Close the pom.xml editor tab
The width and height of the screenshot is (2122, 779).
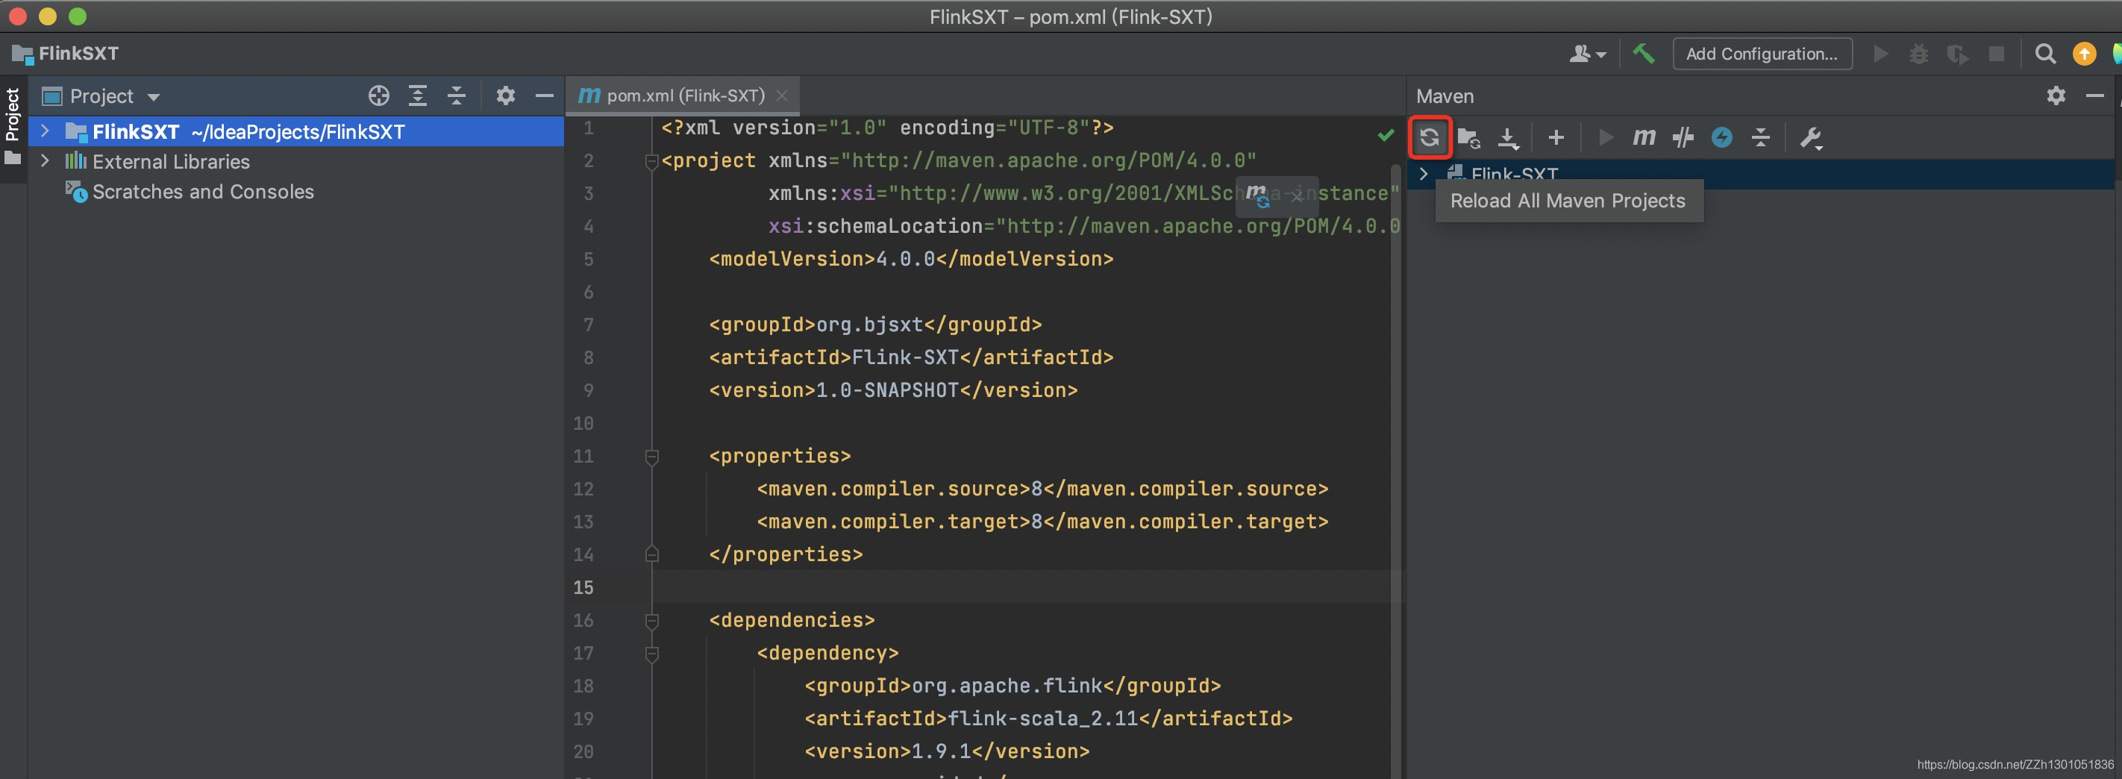(x=782, y=96)
